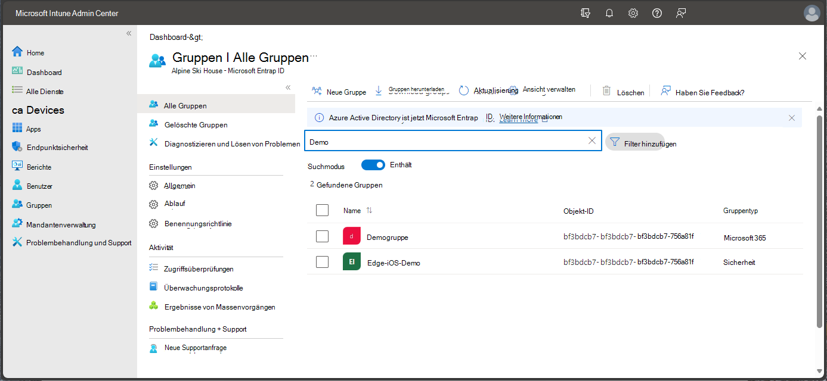
Task: Open the help question mark icon
Action: [656, 13]
